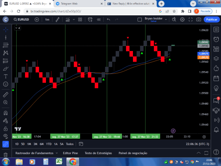Take a chart snapshot with camera
Viewport: 221px width, 166px height.
click(199, 19)
